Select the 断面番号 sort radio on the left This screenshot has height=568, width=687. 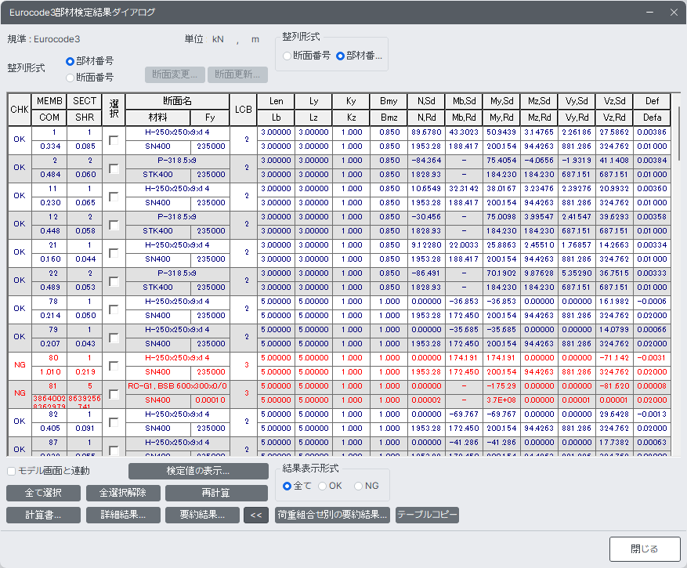coord(70,78)
